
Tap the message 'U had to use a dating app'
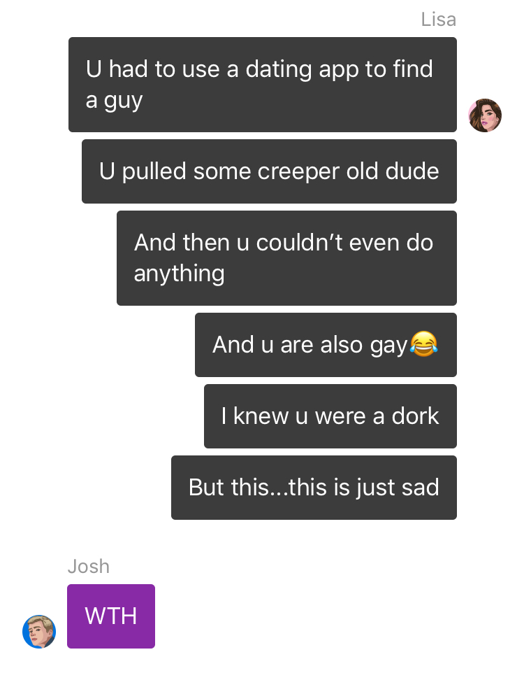[263, 85]
